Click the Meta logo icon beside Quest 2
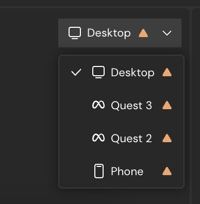 [x=98, y=138]
